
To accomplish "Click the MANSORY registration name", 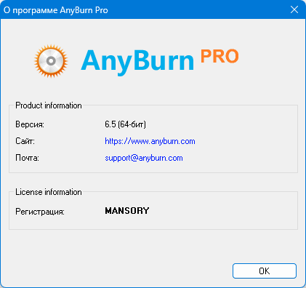I will click(x=127, y=211).
